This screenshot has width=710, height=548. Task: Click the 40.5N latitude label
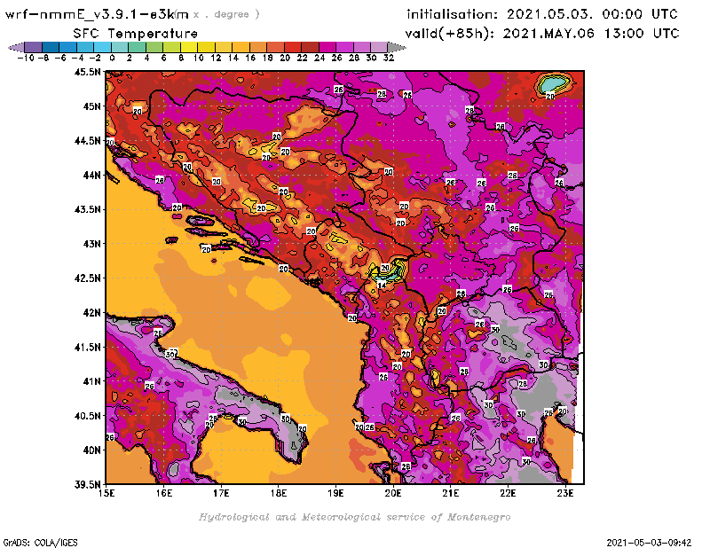click(x=87, y=416)
